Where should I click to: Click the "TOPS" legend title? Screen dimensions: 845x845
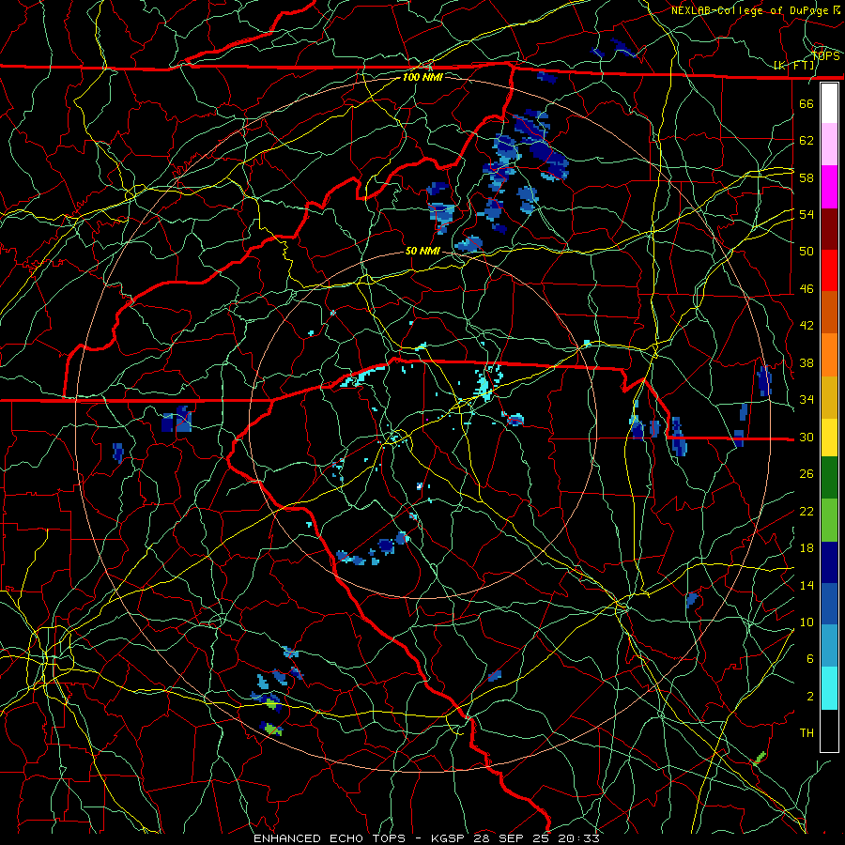pyautogui.click(x=825, y=55)
